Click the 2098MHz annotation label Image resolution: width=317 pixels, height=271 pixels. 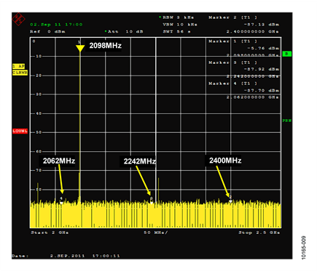[x=105, y=46]
